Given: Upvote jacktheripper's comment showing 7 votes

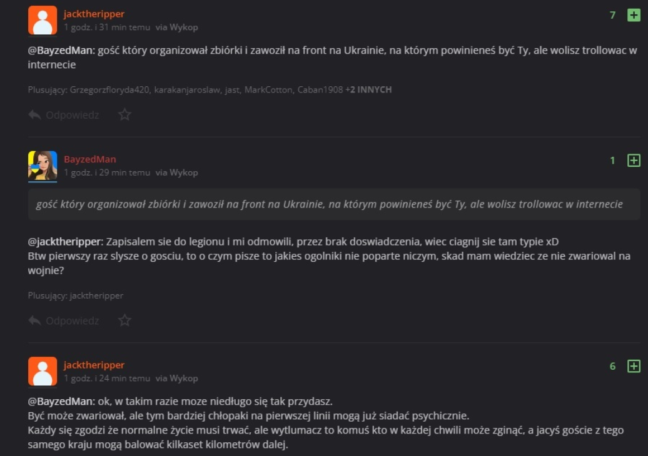Looking at the screenshot, I should click(x=634, y=16).
